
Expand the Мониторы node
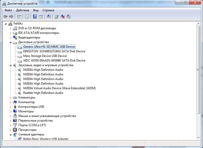(x=11, y=112)
